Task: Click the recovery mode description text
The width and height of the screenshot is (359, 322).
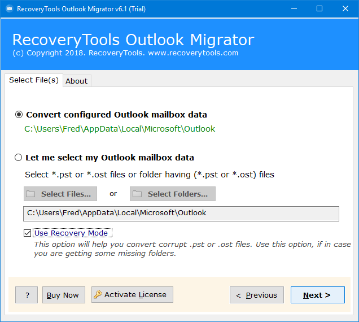Action: [x=192, y=249]
